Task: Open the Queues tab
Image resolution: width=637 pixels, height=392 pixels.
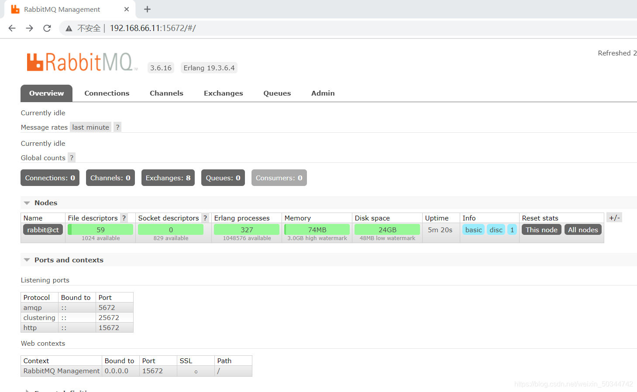Action: pyautogui.click(x=277, y=93)
